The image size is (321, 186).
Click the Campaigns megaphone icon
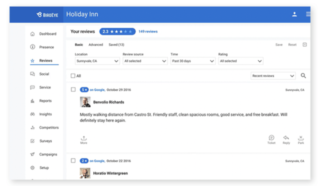(x=32, y=154)
